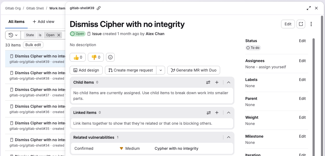
Task: Add a thumbs down reaction
Action: pyautogui.click(x=96, y=57)
